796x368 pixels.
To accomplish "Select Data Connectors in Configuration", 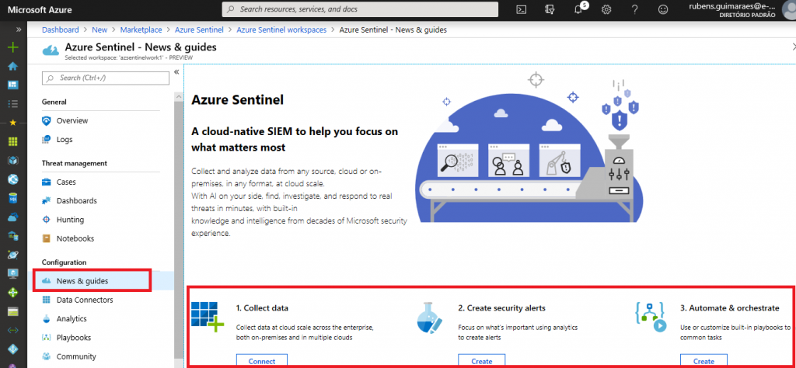I will [x=84, y=300].
